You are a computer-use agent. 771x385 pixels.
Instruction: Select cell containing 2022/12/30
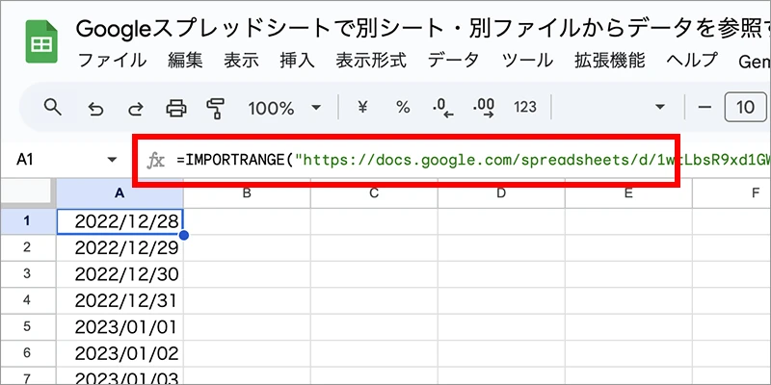pyautogui.click(x=120, y=274)
